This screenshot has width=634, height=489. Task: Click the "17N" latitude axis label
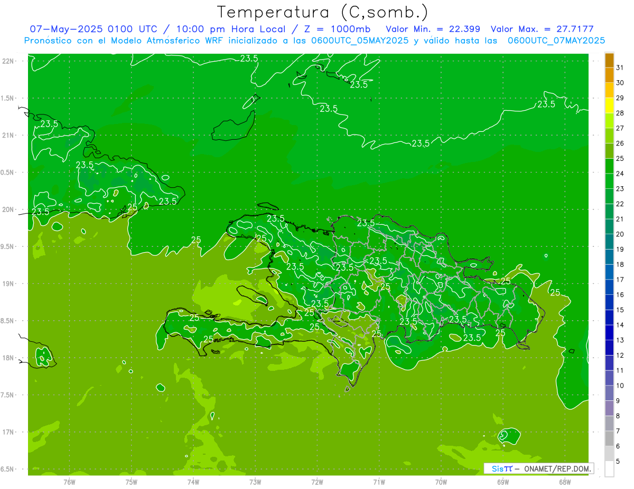pyautogui.click(x=8, y=432)
